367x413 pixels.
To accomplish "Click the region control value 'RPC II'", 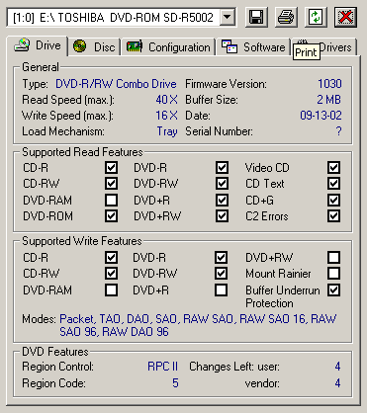I will pos(162,367).
